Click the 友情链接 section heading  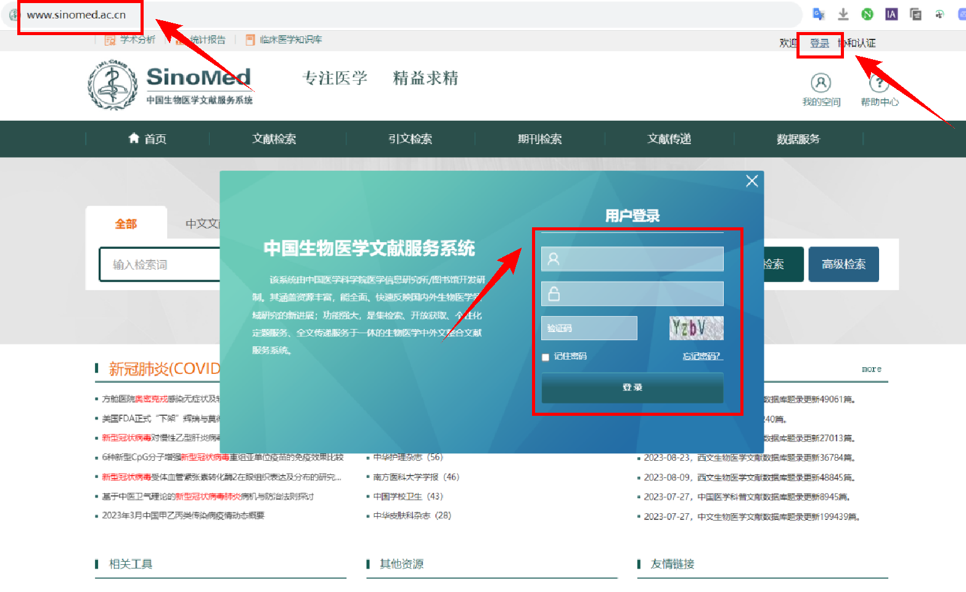pyautogui.click(x=673, y=564)
